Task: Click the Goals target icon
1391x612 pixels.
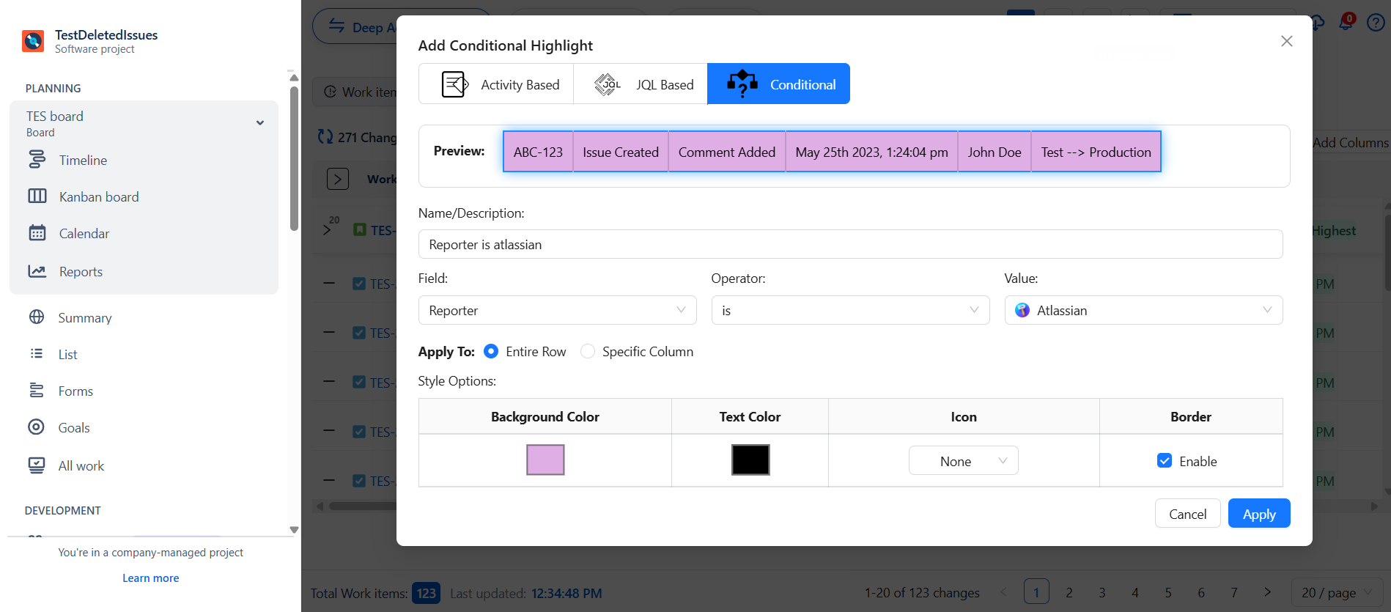Action: coord(36,427)
